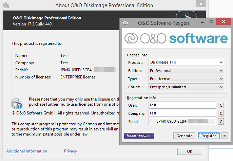Open the Keygen hamburger menu button

(x=225, y=136)
